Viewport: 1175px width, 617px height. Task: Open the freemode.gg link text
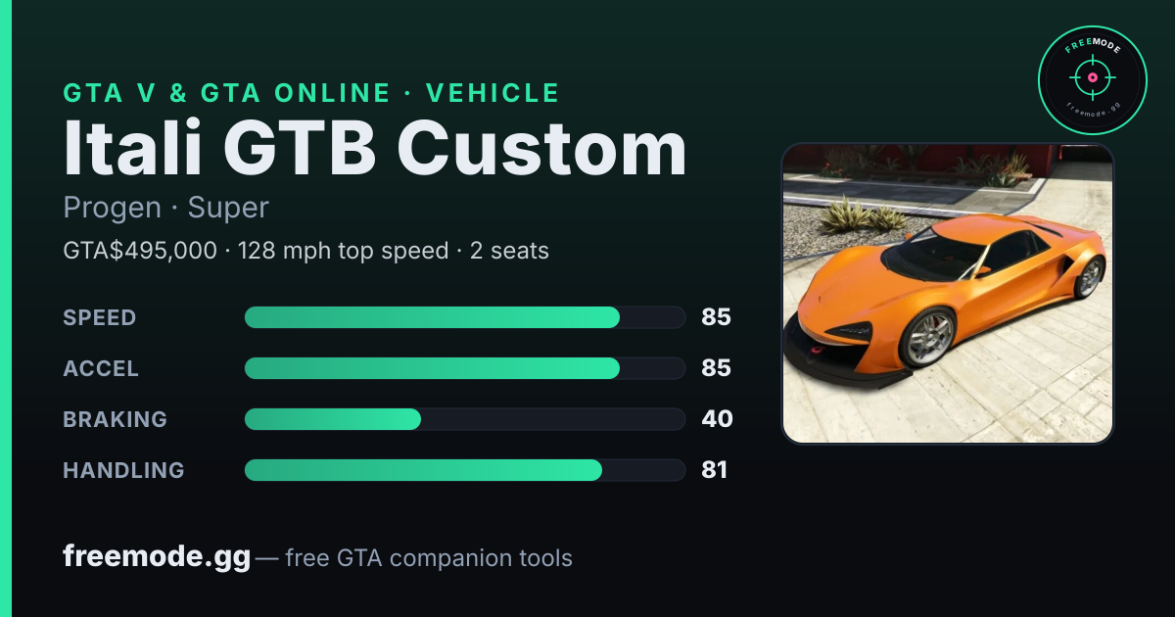click(x=157, y=557)
